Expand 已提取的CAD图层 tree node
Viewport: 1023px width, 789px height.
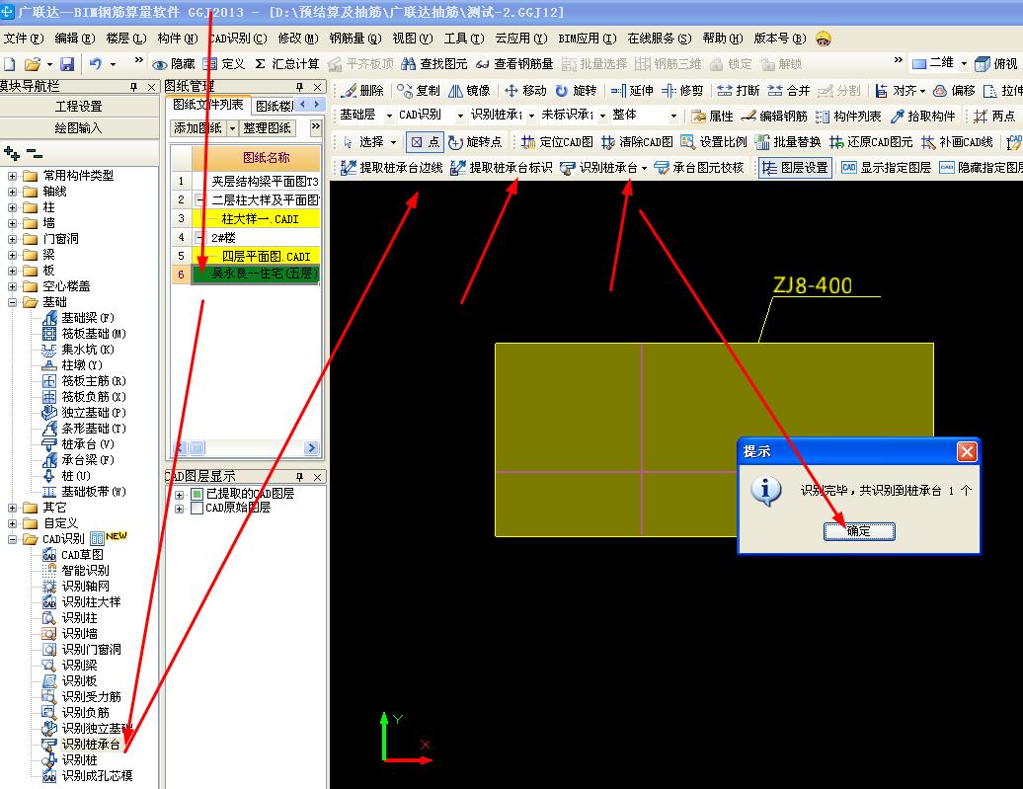click(180, 495)
